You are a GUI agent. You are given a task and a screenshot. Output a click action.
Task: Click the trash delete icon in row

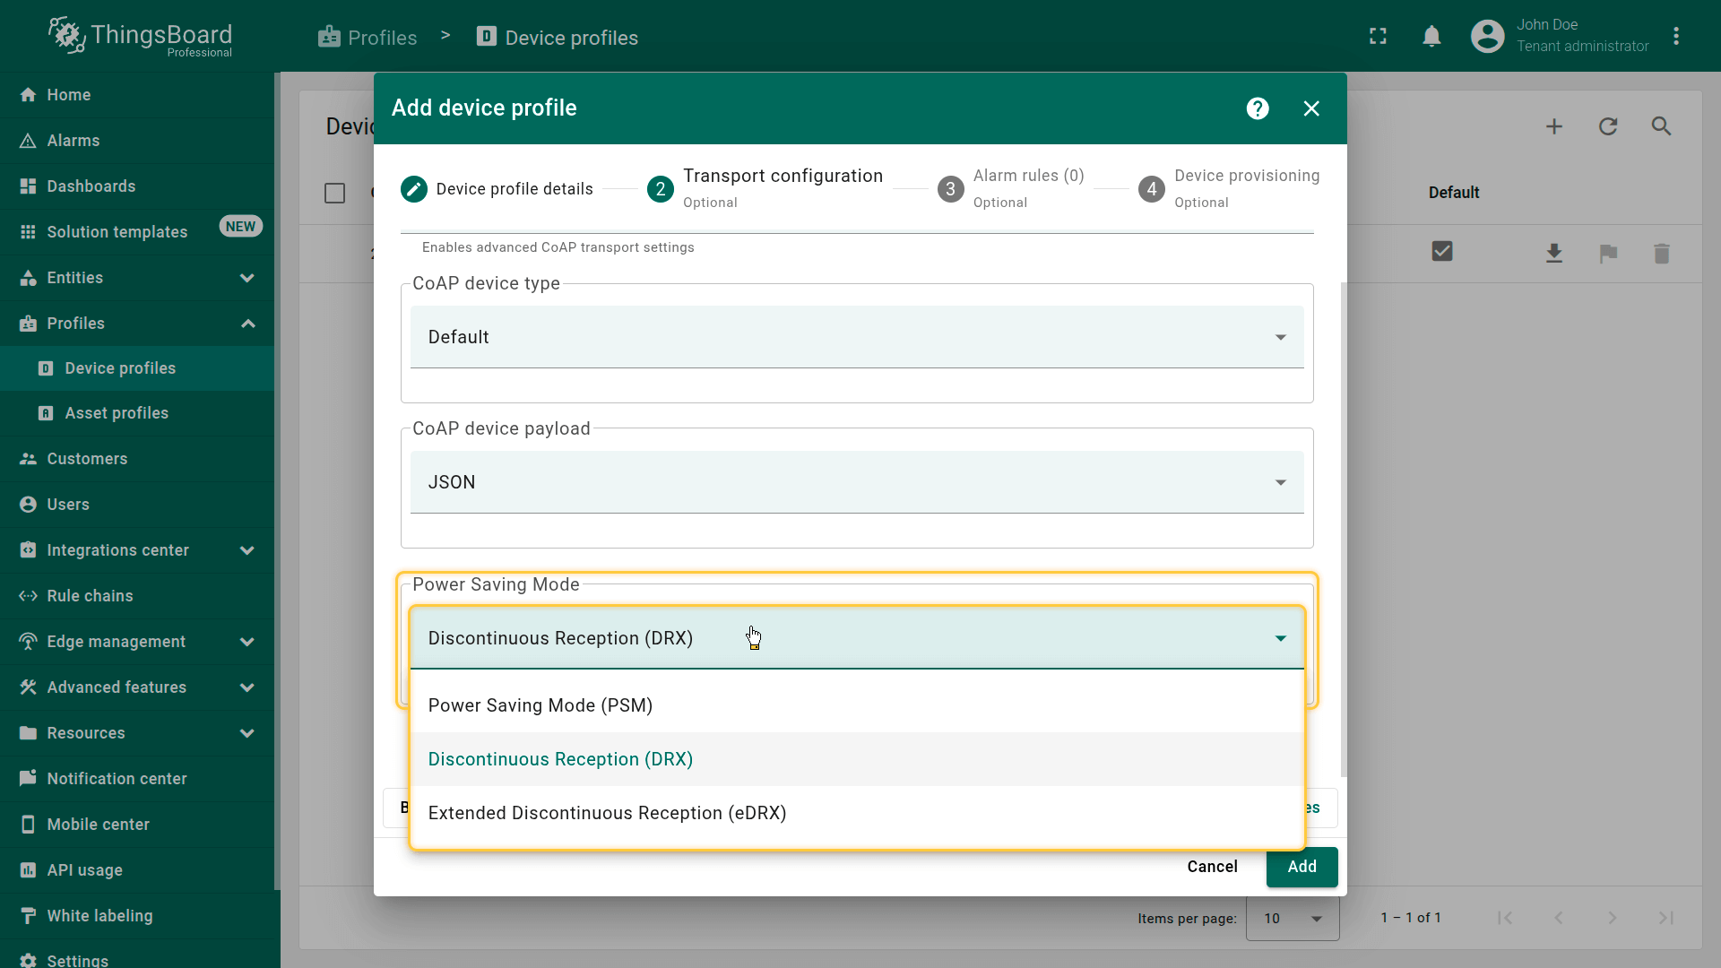point(1661,254)
